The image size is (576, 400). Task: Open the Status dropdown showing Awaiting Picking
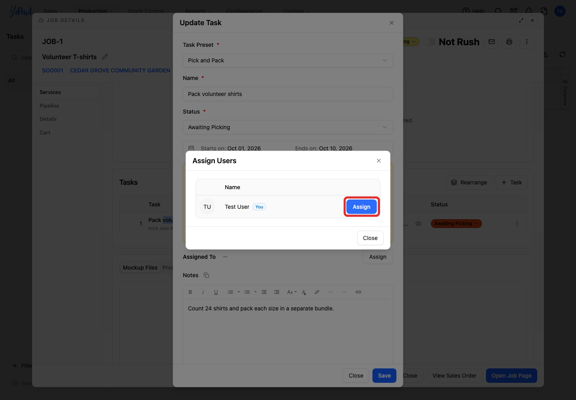[x=288, y=127]
